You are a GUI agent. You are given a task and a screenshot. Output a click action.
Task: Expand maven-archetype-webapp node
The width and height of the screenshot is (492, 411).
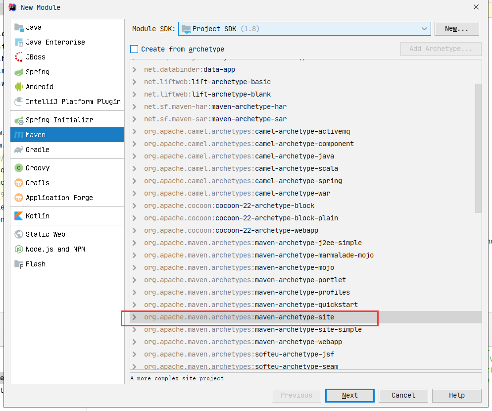(x=134, y=342)
